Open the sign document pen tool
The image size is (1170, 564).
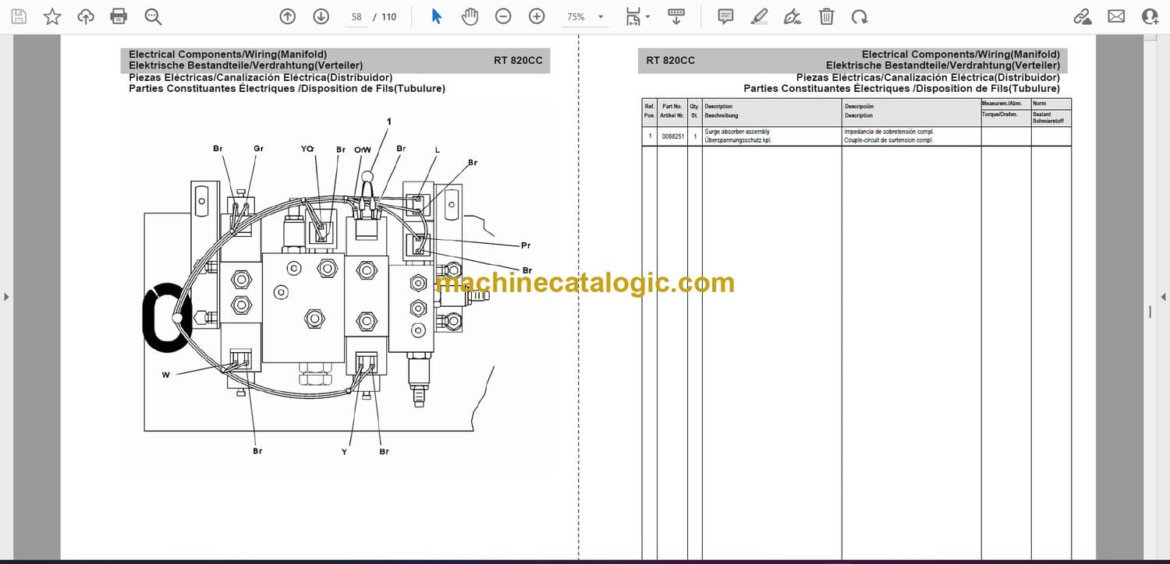(792, 16)
